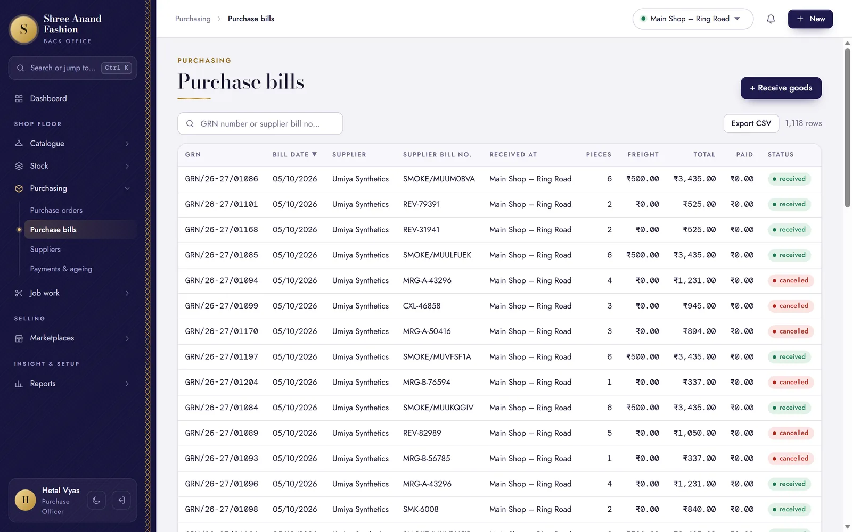Click the log out icon

pyautogui.click(x=121, y=500)
